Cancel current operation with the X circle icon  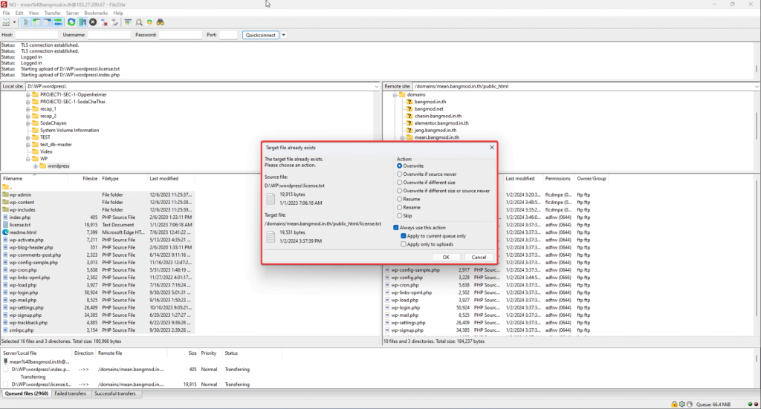(93, 22)
